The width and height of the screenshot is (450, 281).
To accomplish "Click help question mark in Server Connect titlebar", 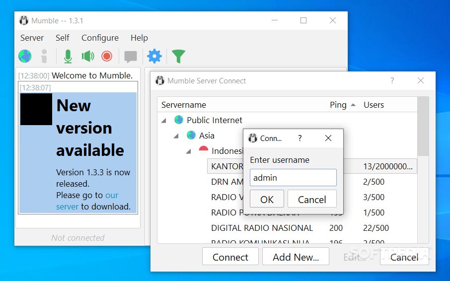I will (392, 80).
